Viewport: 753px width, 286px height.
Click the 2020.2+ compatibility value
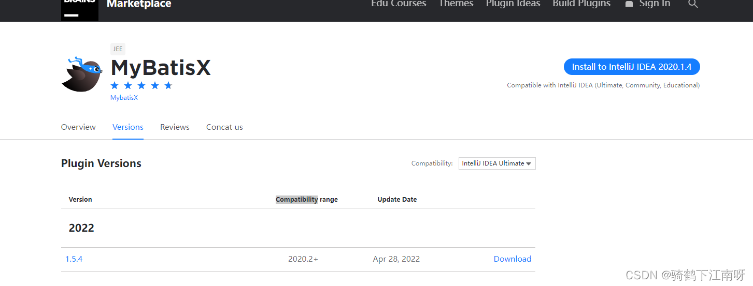[x=303, y=259]
